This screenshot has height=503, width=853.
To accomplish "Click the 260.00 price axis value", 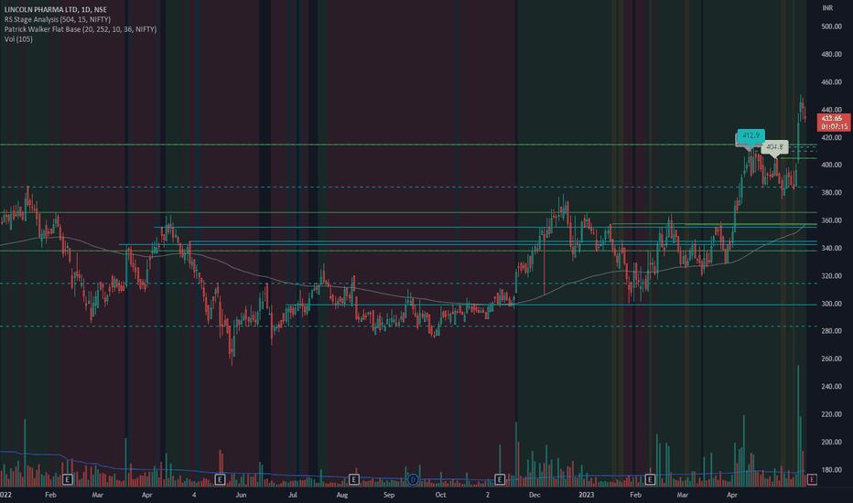I will click(x=831, y=359).
